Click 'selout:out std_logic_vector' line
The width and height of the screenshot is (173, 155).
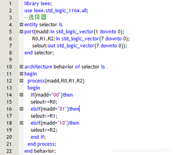[x=79, y=46]
